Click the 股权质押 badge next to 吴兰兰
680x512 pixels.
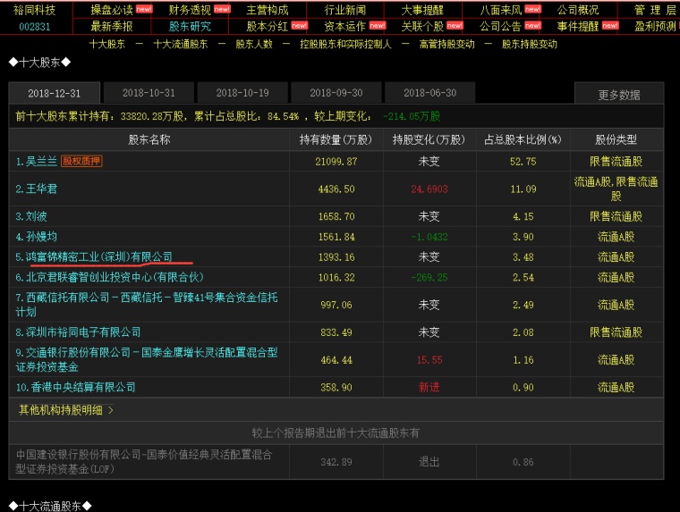(81, 161)
